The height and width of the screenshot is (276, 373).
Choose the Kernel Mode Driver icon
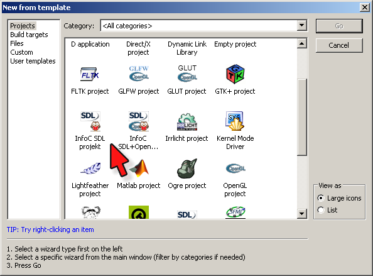click(x=235, y=121)
